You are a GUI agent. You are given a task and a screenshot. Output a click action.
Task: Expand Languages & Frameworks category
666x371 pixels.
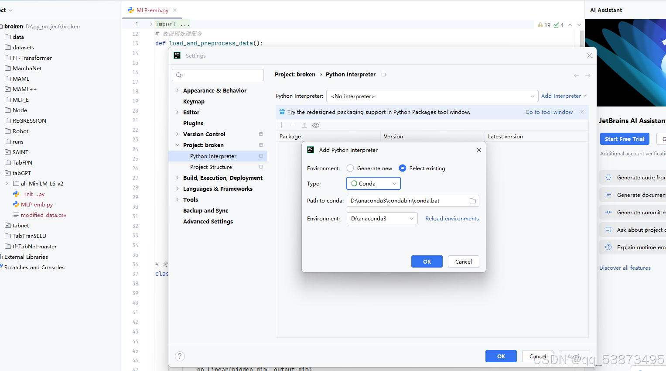[x=177, y=189]
